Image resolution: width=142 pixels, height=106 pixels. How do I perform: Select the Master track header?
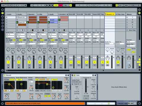click(x=131, y=14)
